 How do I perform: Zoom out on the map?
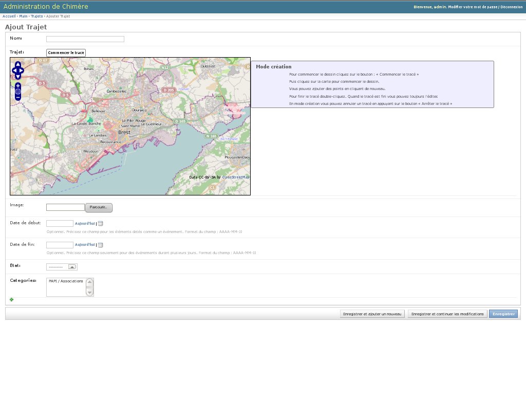(x=18, y=97)
